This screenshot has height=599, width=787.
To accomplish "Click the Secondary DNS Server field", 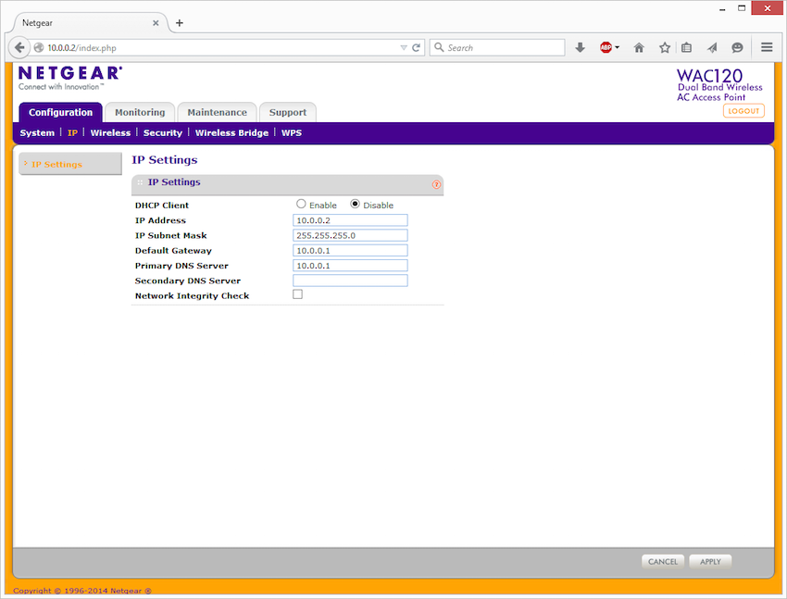I will [350, 281].
